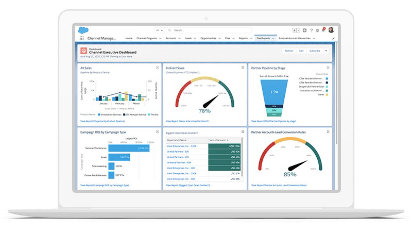Expand the Partner Accounts Lead Conversion Rates widget

pos(328,131)
